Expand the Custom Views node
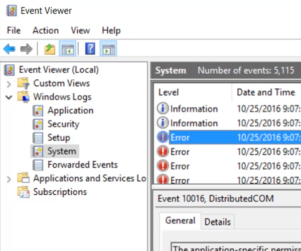The image size is (301, 251). pyautogui.click(x=9, y=84)
